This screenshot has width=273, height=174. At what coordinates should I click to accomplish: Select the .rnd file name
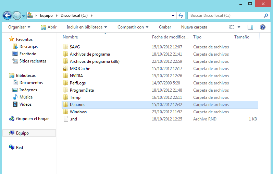73,119
